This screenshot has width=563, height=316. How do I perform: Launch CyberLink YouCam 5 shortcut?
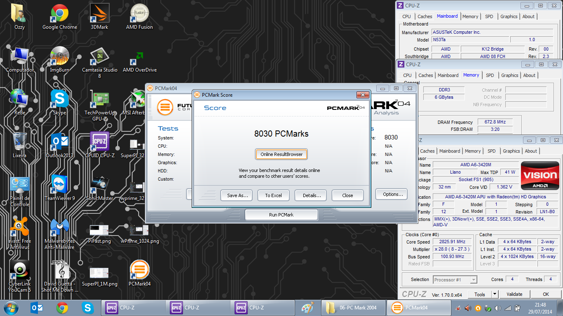click(x=19, y=276)
